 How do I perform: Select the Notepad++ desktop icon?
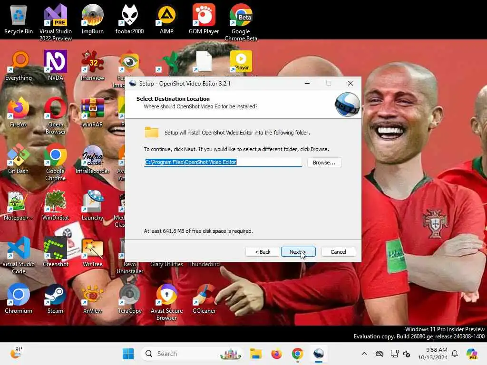(19, 205)
